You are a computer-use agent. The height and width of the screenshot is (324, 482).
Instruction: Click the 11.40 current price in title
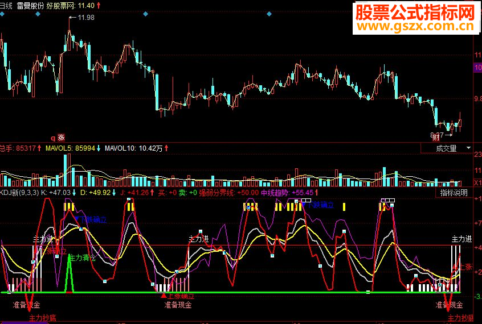point(86,6)
